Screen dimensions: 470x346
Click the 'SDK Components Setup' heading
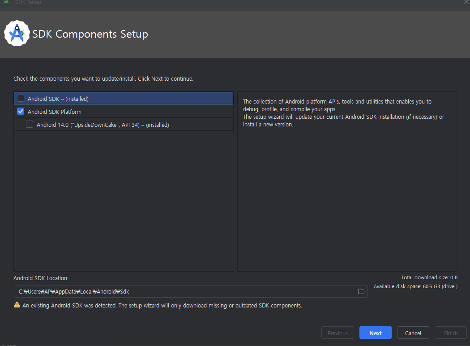point(90,34)
